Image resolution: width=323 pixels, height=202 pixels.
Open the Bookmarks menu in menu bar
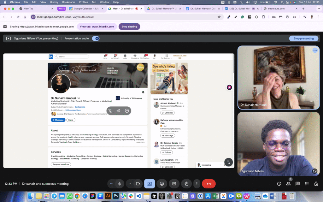point(69,2)
